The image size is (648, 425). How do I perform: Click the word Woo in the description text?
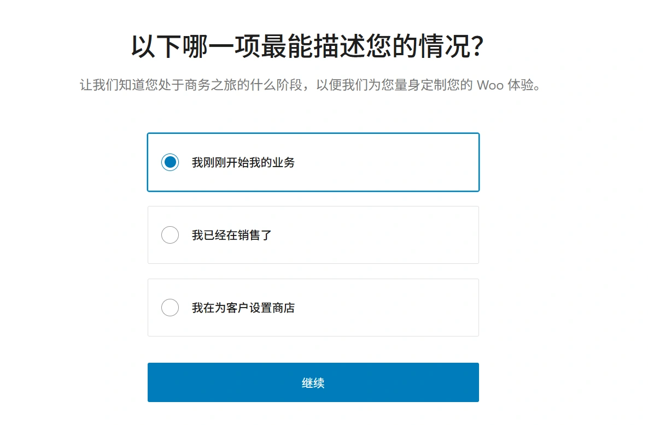point(491,85)
